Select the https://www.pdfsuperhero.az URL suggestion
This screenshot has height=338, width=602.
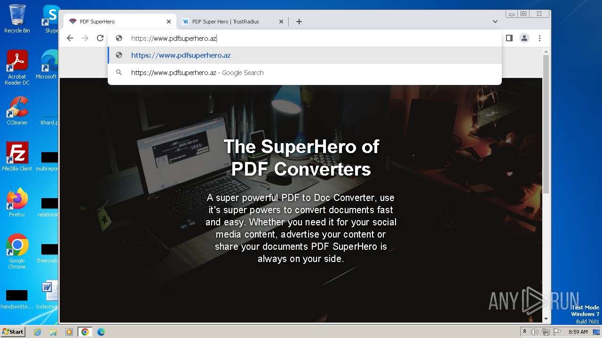click(x=305, y=55)
